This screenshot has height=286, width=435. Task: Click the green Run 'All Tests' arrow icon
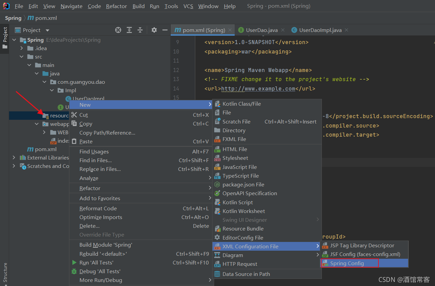point(74,262)
